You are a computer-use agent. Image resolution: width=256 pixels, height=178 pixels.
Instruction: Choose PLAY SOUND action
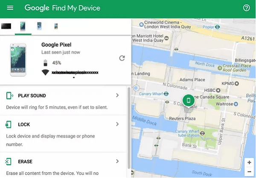(x=32, y=96)
